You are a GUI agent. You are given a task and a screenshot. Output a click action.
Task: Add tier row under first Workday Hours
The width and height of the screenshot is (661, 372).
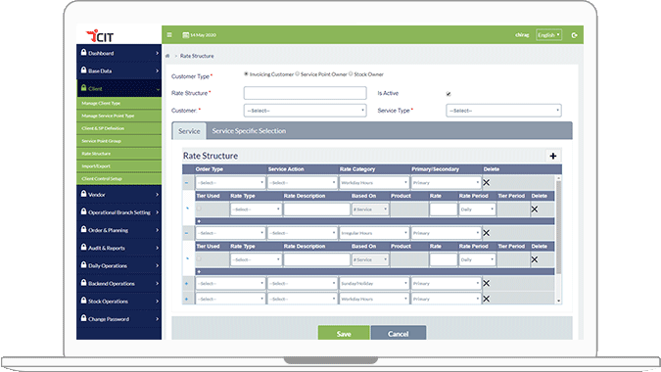[x=199, y=221]
